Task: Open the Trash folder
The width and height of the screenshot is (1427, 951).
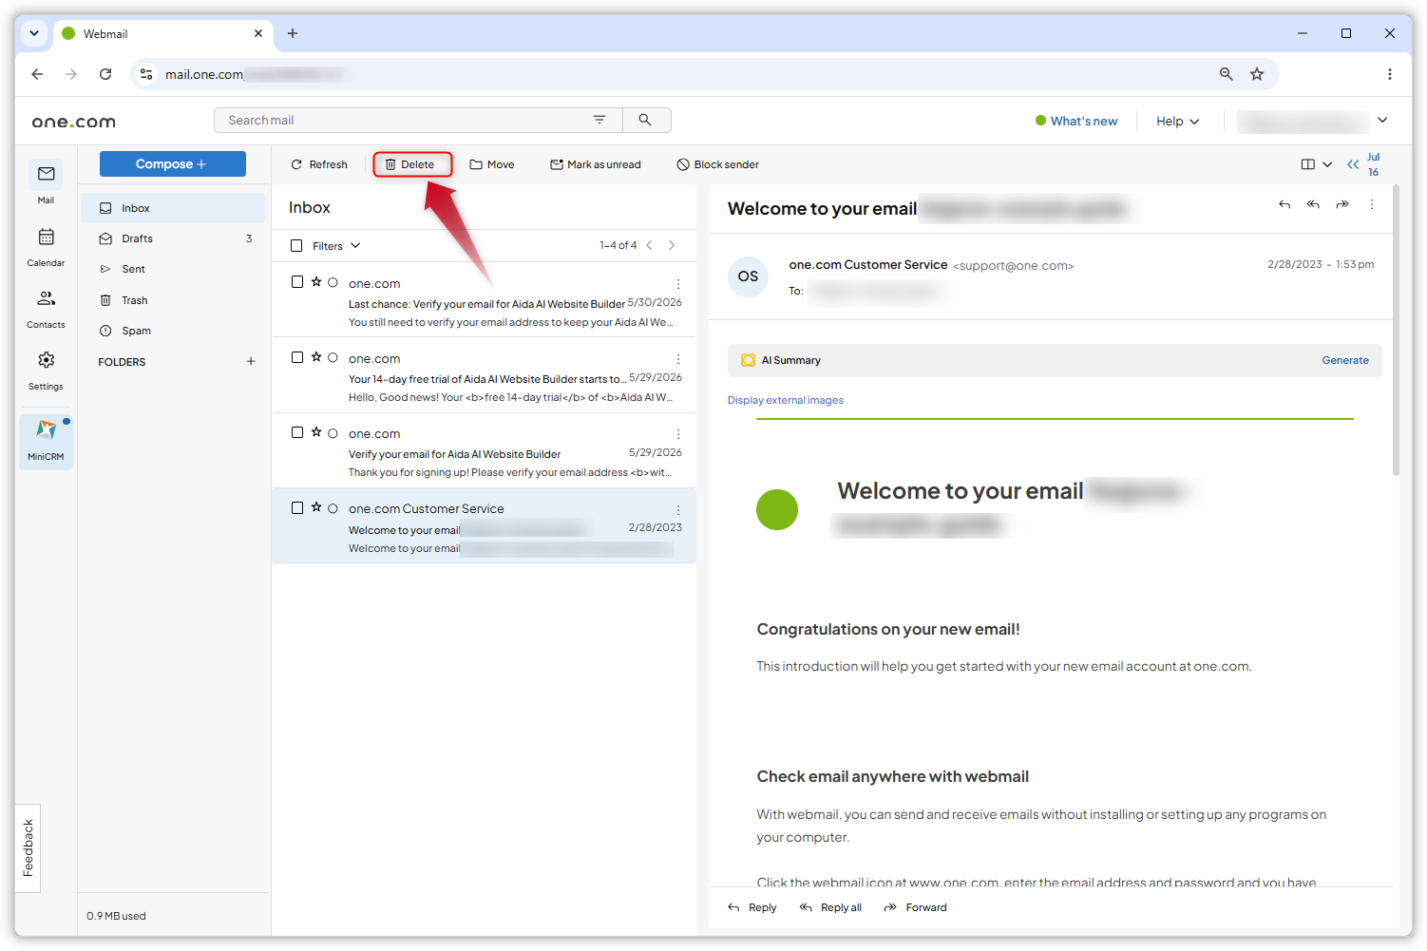Action: pyautogui.click(x=172, y=300)
